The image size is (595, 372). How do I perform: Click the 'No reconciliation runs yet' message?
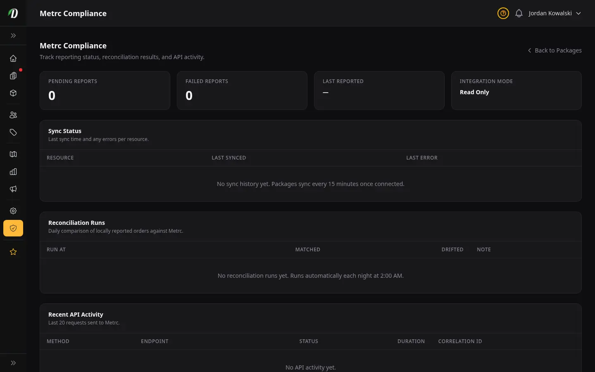point(311,276)
